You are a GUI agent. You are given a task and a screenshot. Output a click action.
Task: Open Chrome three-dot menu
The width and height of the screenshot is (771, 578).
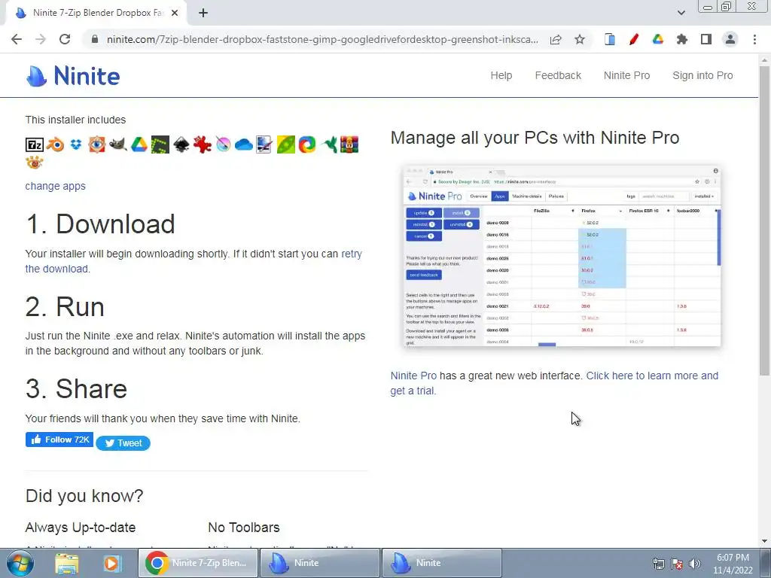[754, 39]
